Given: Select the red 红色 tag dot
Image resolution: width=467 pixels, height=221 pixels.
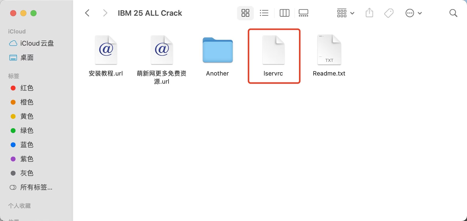Looking at the screenshot, I should [x=13, y=88].
